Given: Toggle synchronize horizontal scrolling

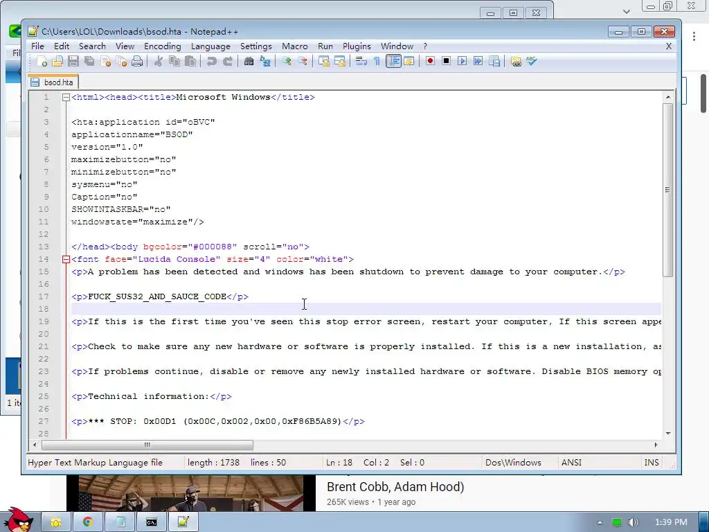Looking at the screenshot, I should (339, 61).
